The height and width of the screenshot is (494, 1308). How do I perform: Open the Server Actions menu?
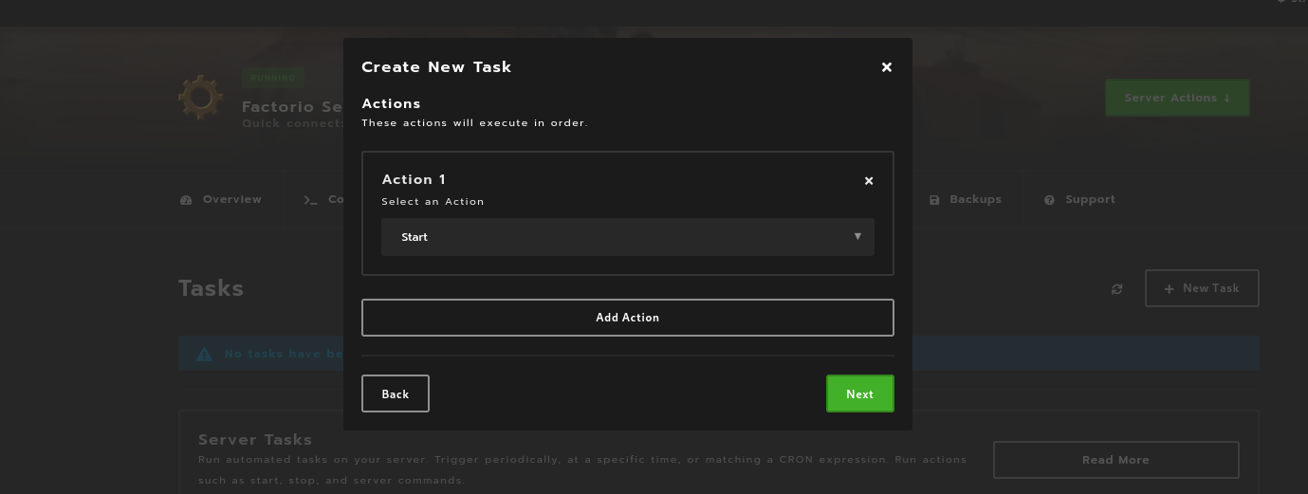[x=1177, y=98]
